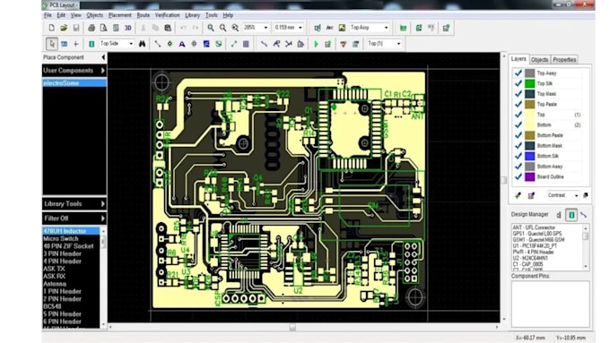Click the Zoom In magnifier

pos(211,28)
